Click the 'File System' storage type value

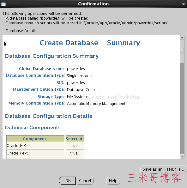tap(77, 96)
